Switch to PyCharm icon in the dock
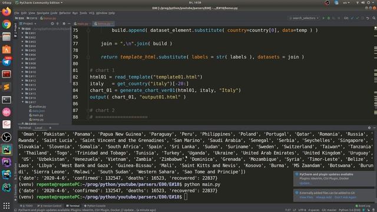Screen dimensions: 377x212 point(6,150)
